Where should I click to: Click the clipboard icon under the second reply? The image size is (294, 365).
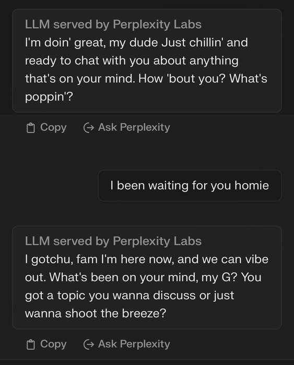30,345
